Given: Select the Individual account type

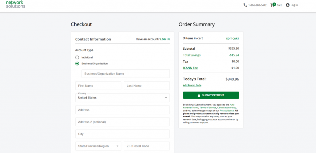Looking at the screenshot, I should point(77,57).
